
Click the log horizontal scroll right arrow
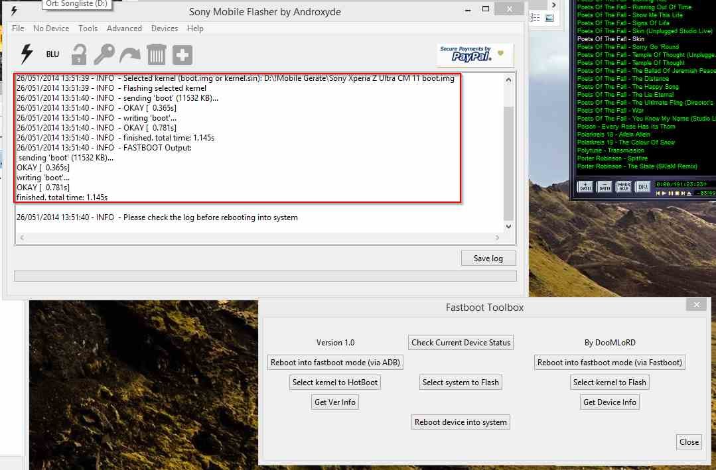coord(497,237)
